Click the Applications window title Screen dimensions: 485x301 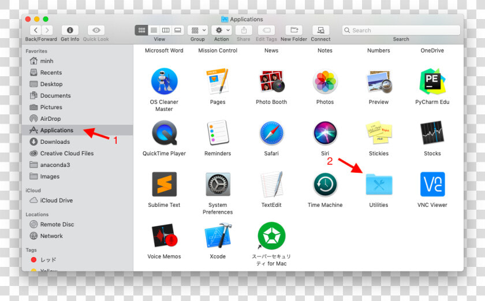[247, 19]
